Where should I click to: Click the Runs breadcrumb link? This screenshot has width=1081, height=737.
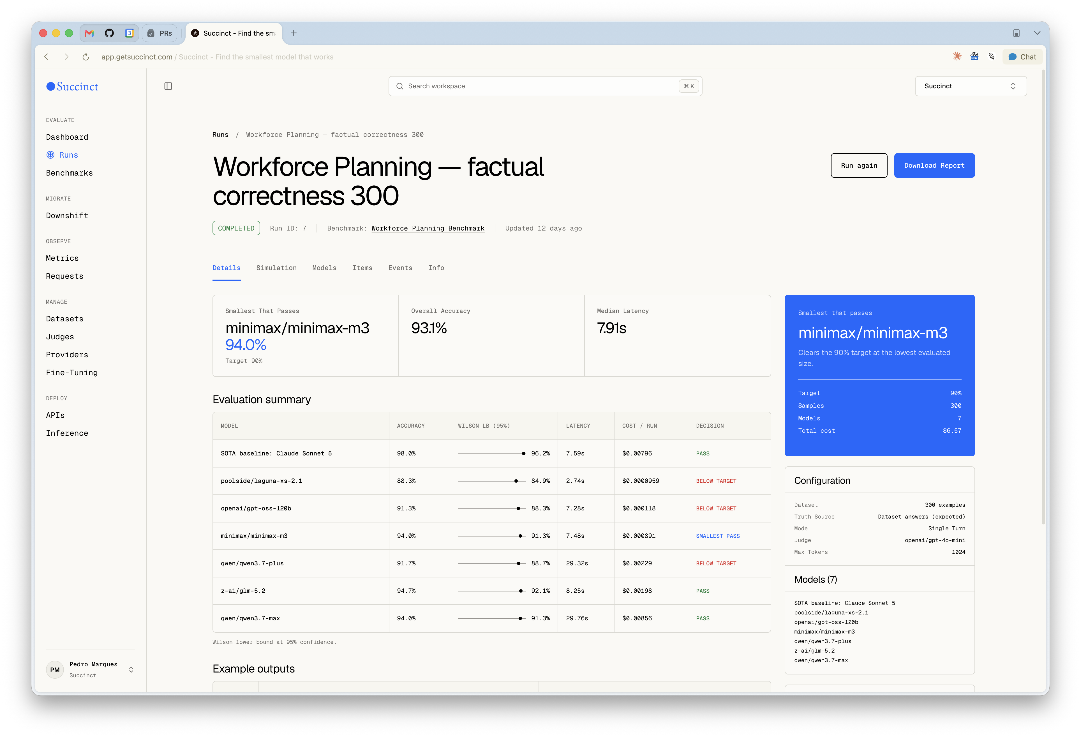(x=220, y=134)
